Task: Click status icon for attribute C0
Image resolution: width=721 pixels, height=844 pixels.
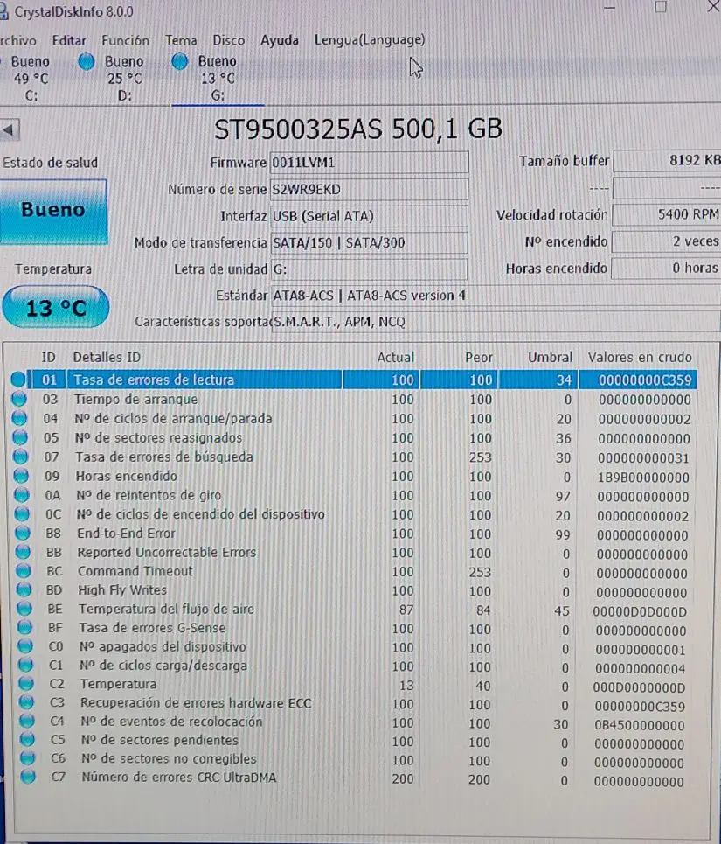Action: (25, 646)
